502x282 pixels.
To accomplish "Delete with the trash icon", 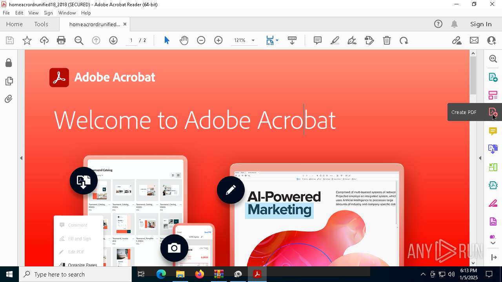I will click(x=387, y=40).
